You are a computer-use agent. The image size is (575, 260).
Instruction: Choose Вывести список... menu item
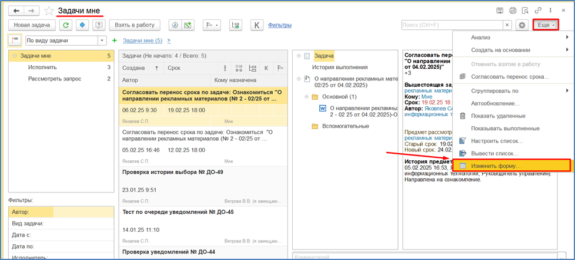[513, 153]
